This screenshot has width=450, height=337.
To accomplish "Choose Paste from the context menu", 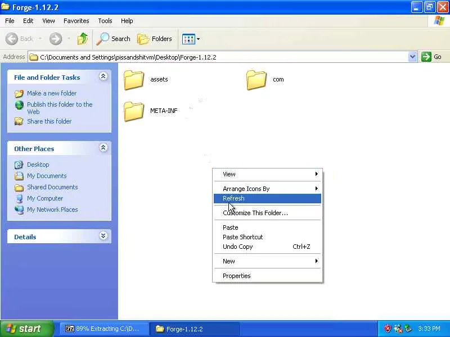I will 268,228.
